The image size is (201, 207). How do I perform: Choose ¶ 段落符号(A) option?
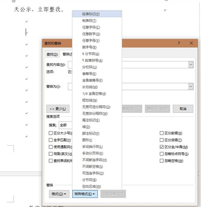click(x=97, y=60)
